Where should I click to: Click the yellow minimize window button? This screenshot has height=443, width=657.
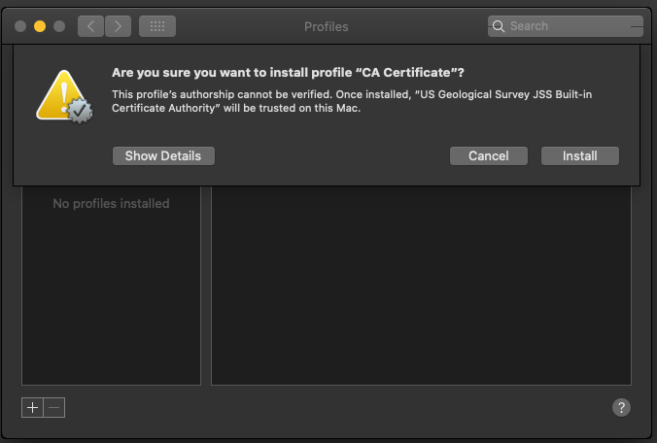pyautogui.click(x=40, y=26)
